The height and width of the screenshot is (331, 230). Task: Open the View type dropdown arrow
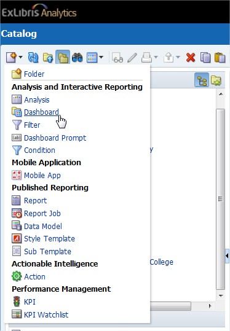[x=101, y=57]
